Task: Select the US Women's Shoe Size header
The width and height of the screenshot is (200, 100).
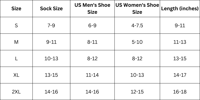Action: coord(137,8)
